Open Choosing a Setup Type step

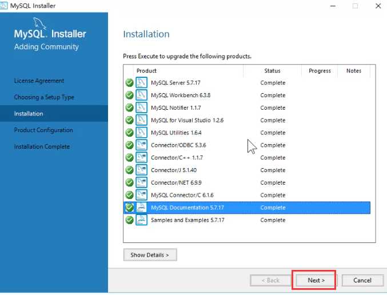click(x=44, y=97)
